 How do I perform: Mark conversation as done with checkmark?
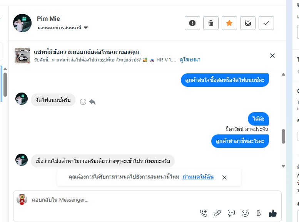pyautogui.click(x=266, y=23)
